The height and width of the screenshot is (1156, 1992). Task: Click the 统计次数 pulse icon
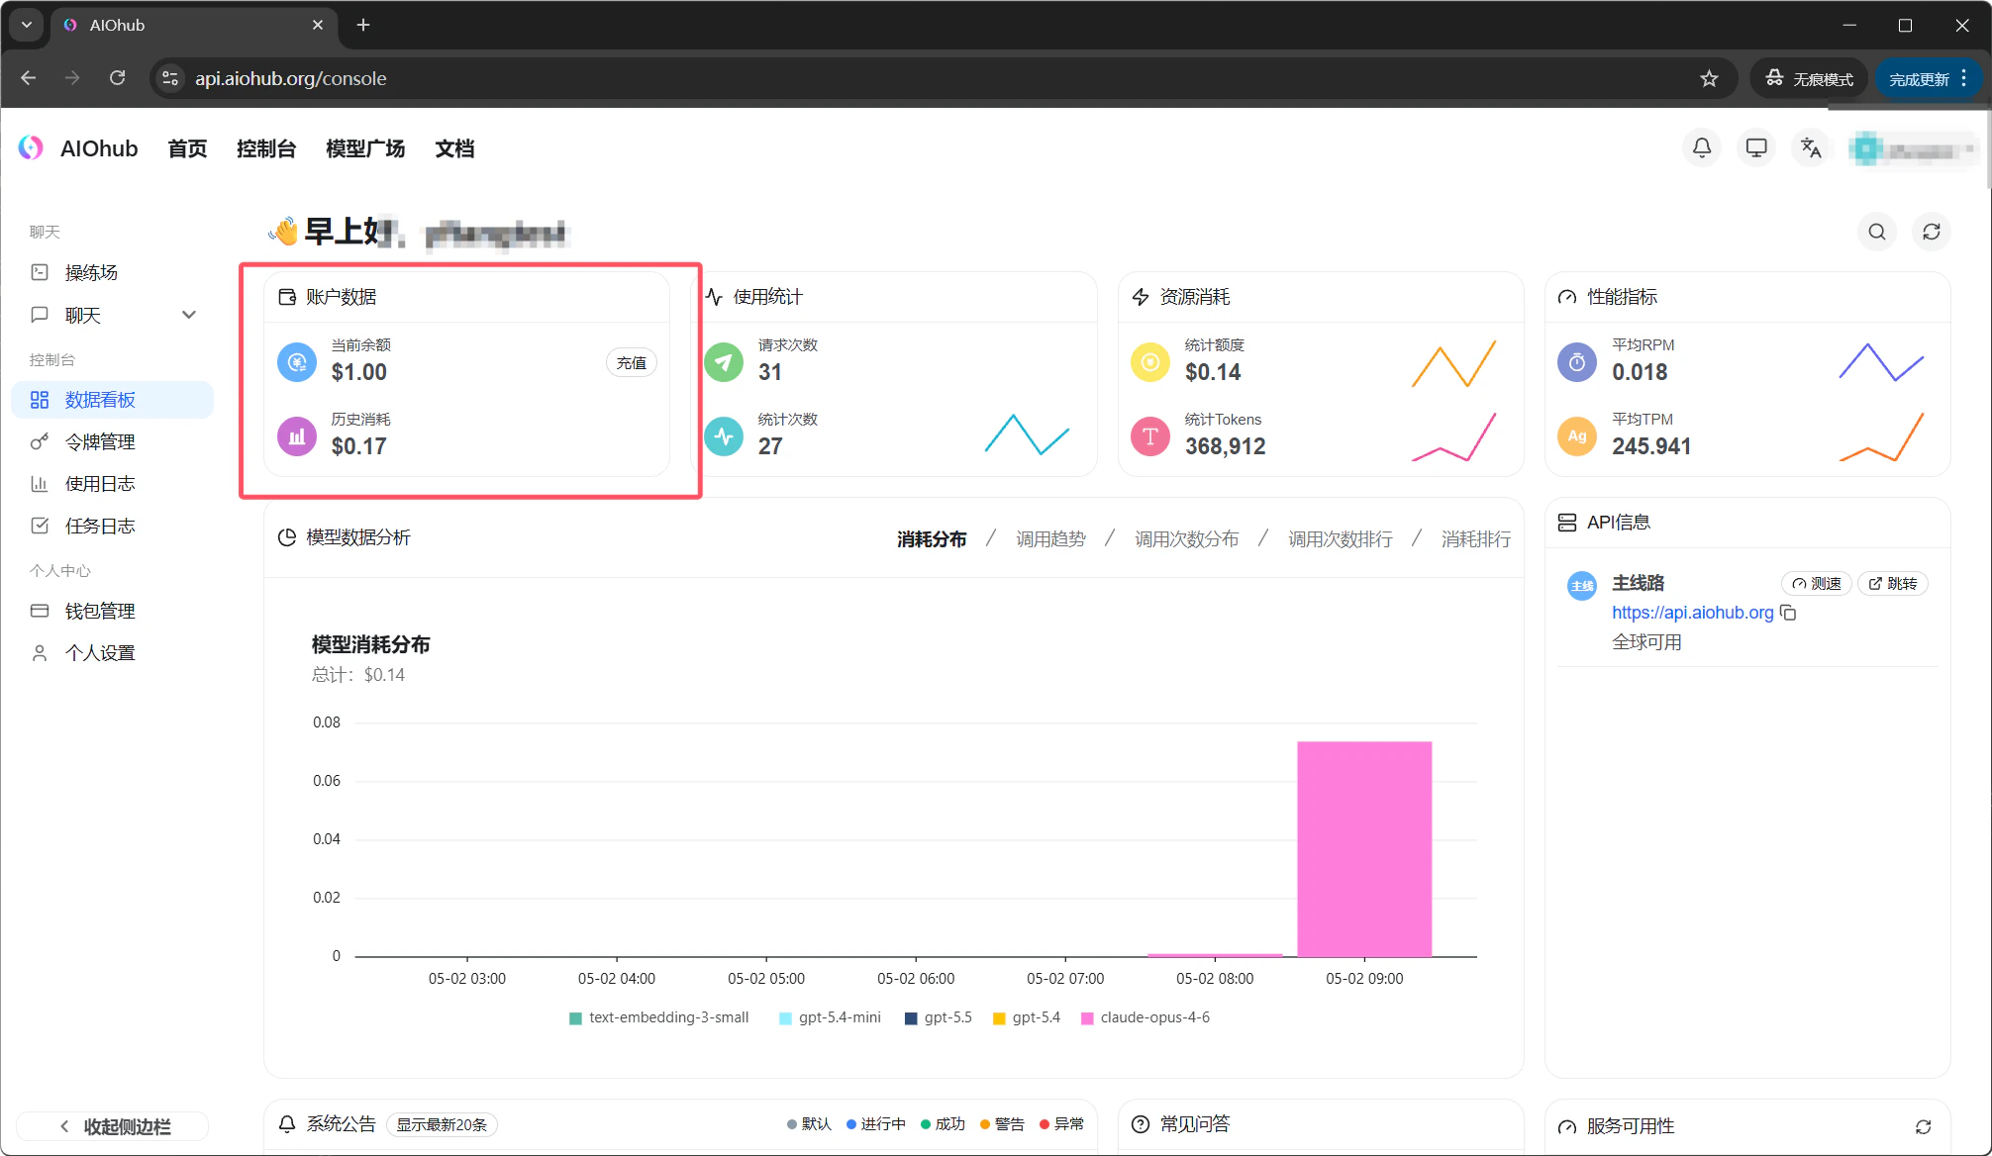(724, 436)
